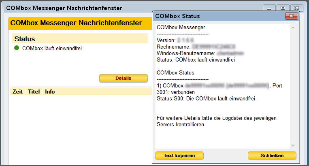Click the scroll down arrow in status text

[x=293, y=145]
